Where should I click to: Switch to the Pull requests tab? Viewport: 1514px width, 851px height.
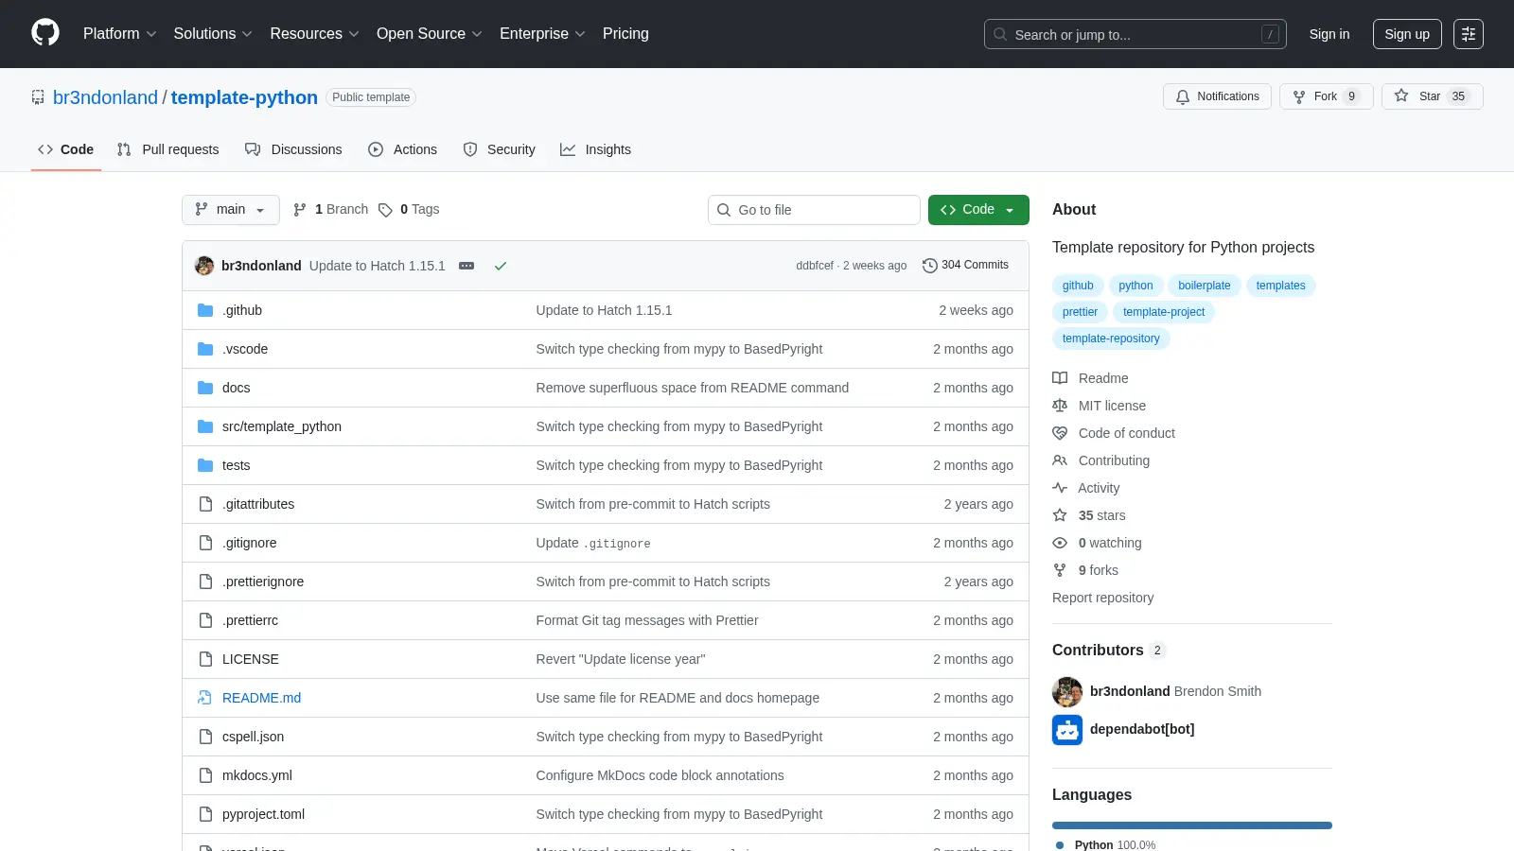(167, 149)
